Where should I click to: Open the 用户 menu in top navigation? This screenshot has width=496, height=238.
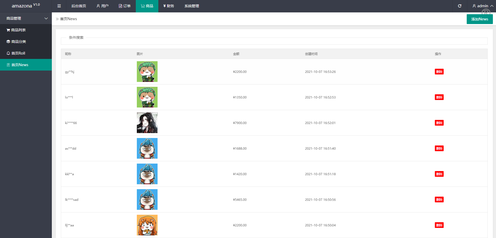(102, 6)
